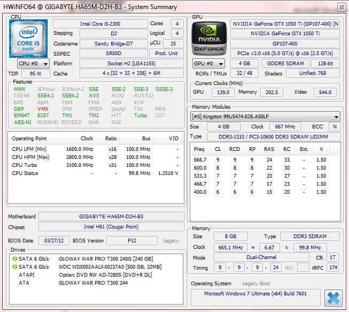
Task: Click the Turbo feature flag label
Action: (x=141, y=116)
